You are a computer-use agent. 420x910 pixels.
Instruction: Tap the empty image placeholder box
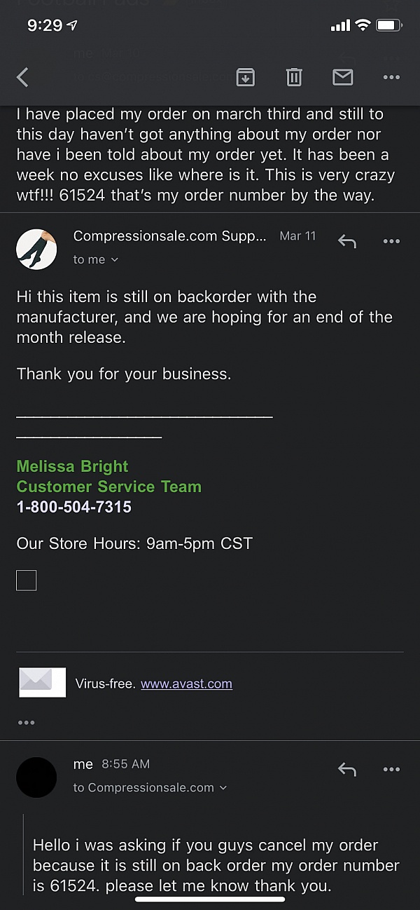pyautogui.click(x=27, y=580)
